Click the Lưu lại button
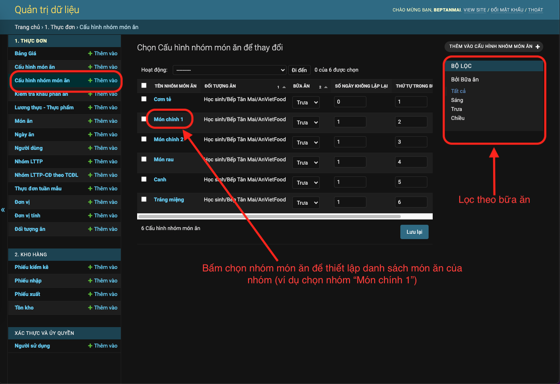 click(414, 232)
